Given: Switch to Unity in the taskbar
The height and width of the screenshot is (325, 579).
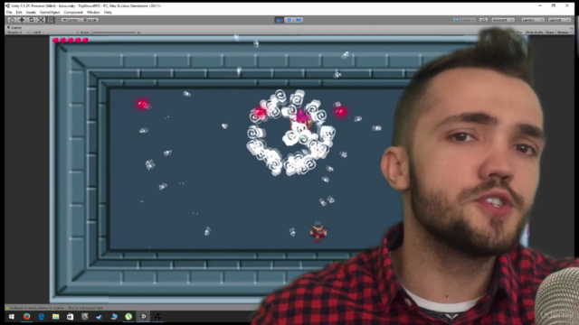Looking at the screenshot, I should (x=143, y=317).
